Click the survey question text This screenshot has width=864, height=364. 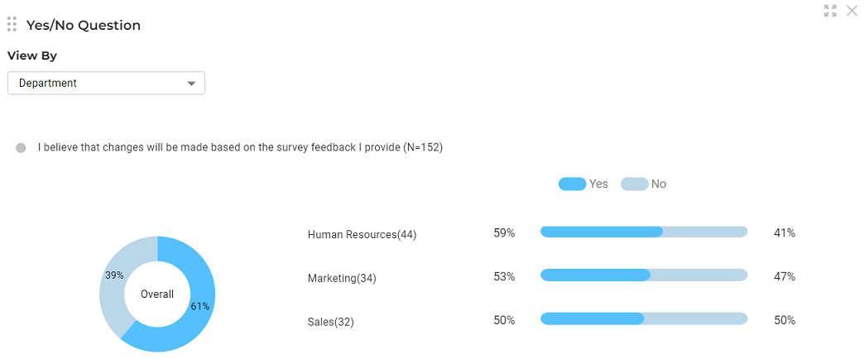240,148
